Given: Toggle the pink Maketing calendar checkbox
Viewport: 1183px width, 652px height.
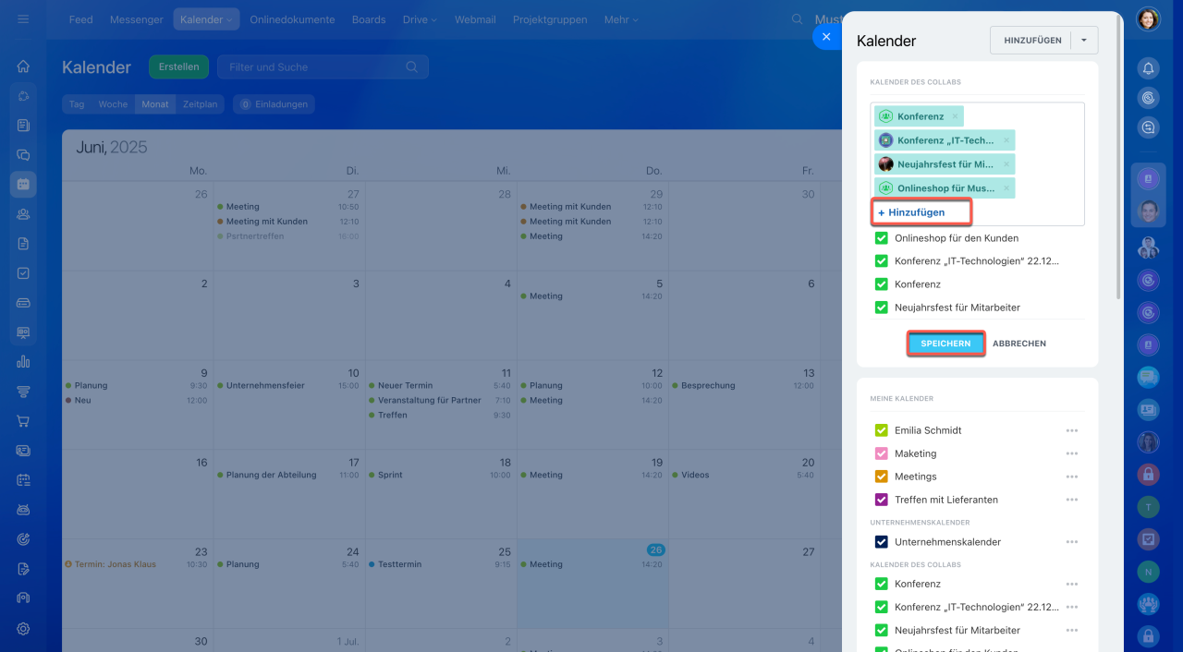Looking at the screenshot, I should point(881,453).
